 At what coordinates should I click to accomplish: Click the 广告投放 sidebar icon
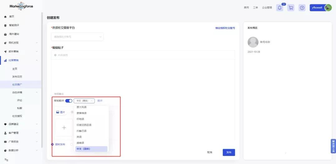point(6,142)
